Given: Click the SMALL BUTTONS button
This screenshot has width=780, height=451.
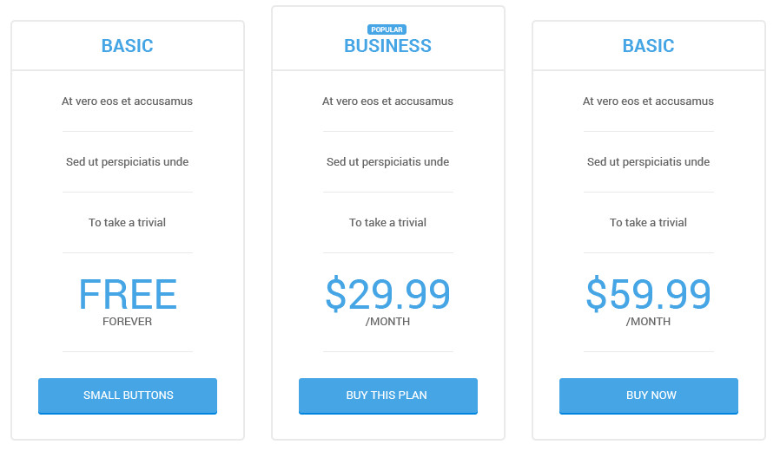Looking at the screenshot, I should pyautogui.click(x=128, y=395).
